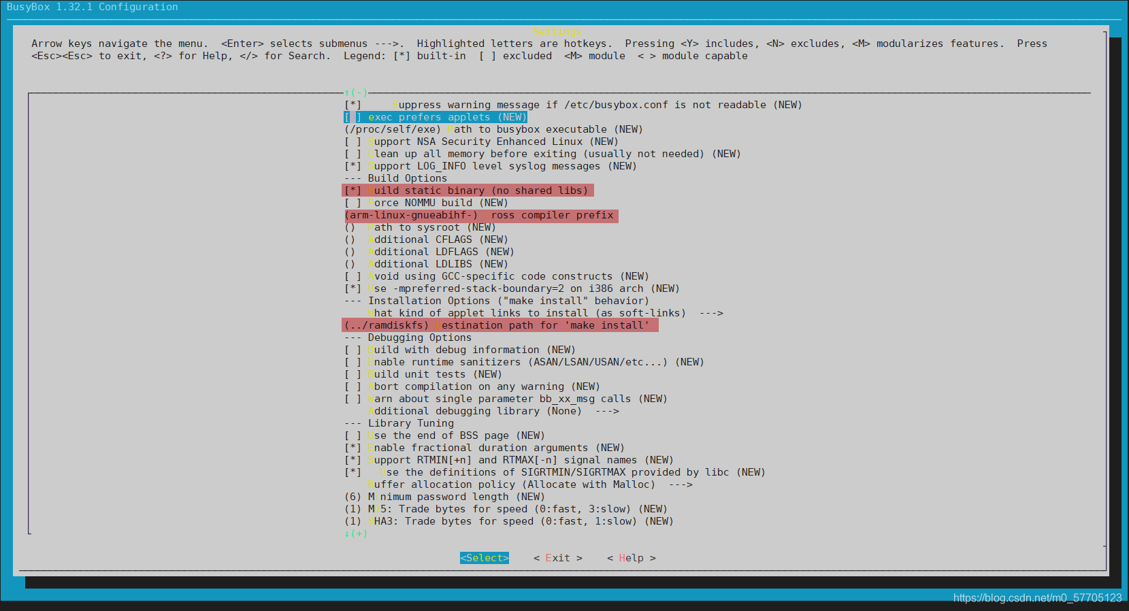The width and height of the screenshot is (1129, 611).
Task: Open 'What kind of applet links to install' submenu
Action: pos(545,313)
